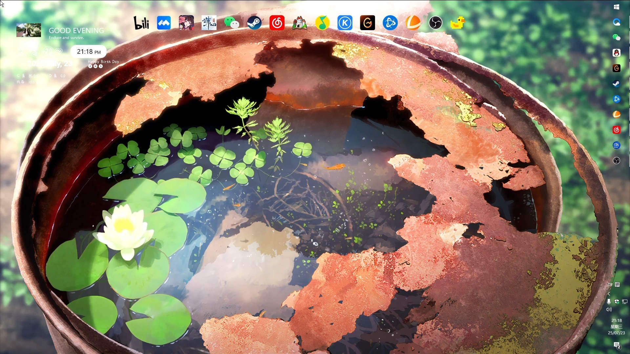
Task: Open Windows Security shield tray icon
Action: pyautogui.click(x=617, y=302)
